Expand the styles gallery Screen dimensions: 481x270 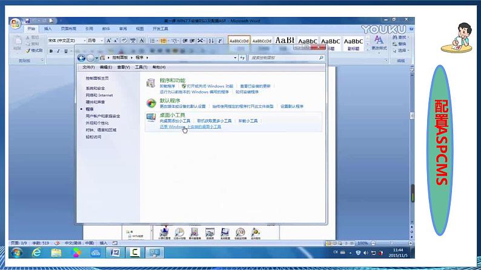(x=368, y=50)
